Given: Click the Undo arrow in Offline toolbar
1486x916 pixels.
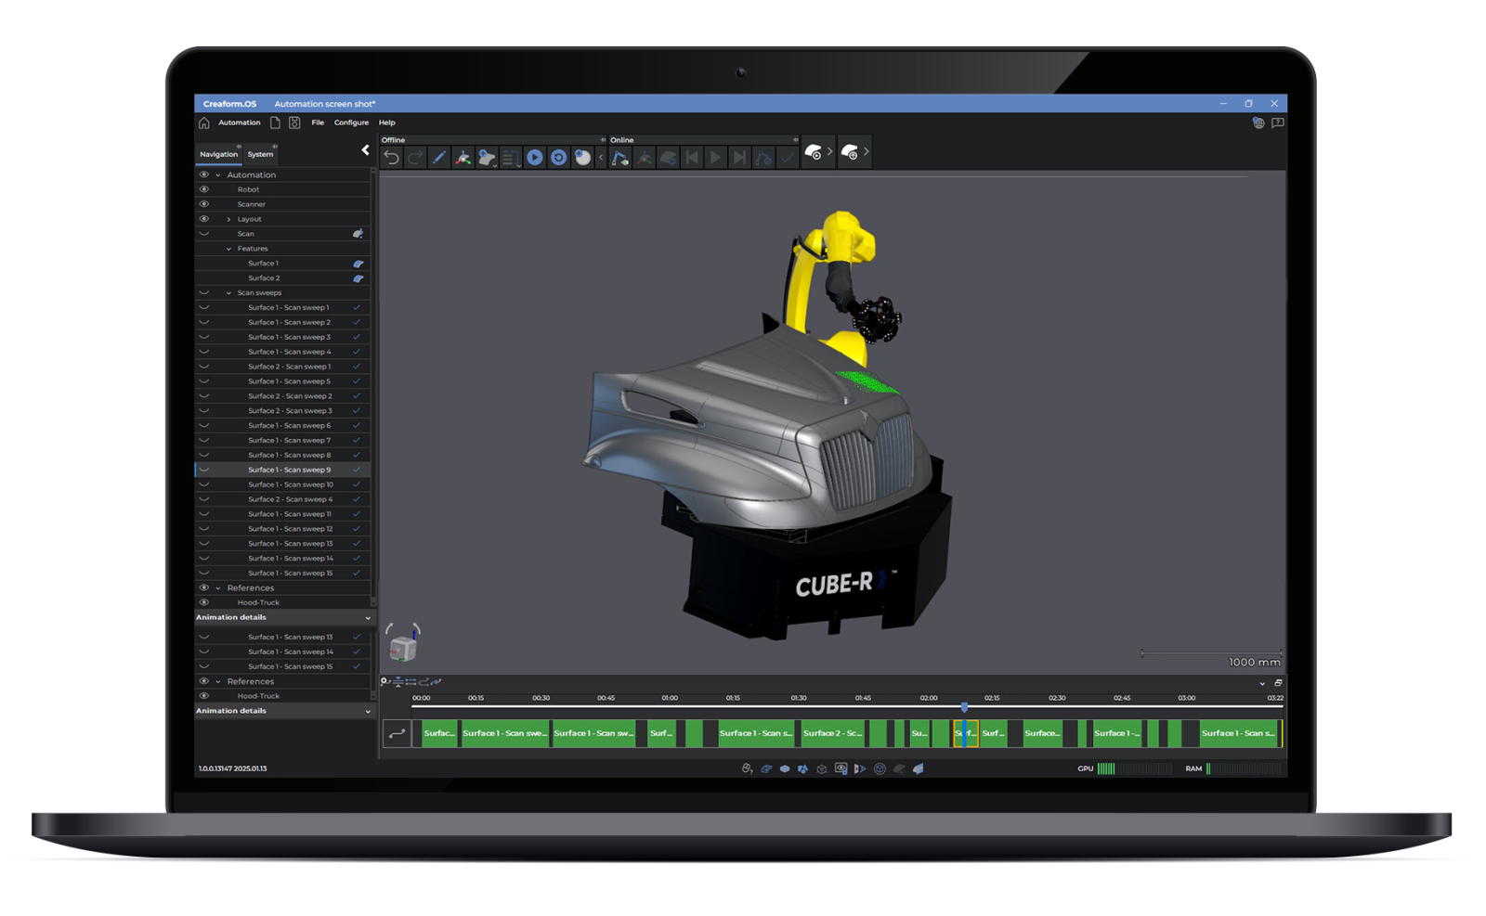Looking at the screenshot, I should [x=392, y=158].
